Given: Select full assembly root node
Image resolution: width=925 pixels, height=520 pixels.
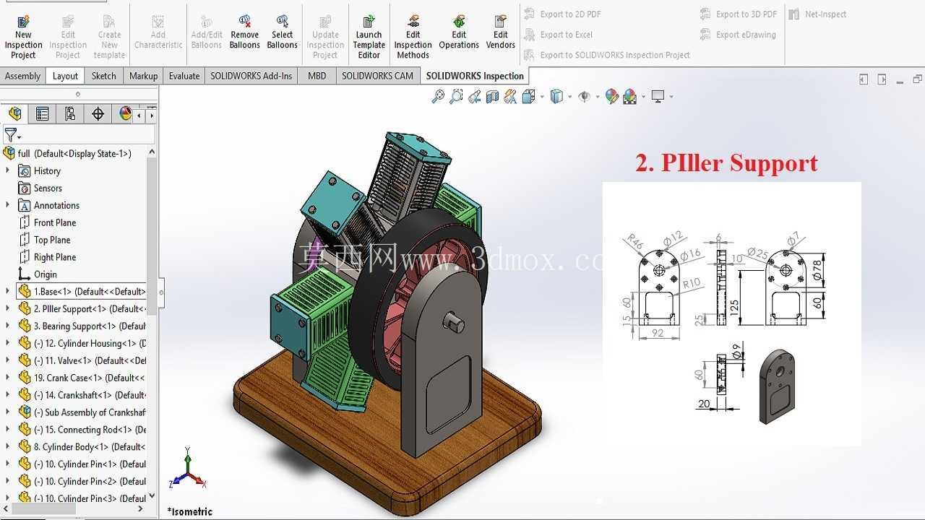Looking at the screenshot, I should (x=68, y=153).
